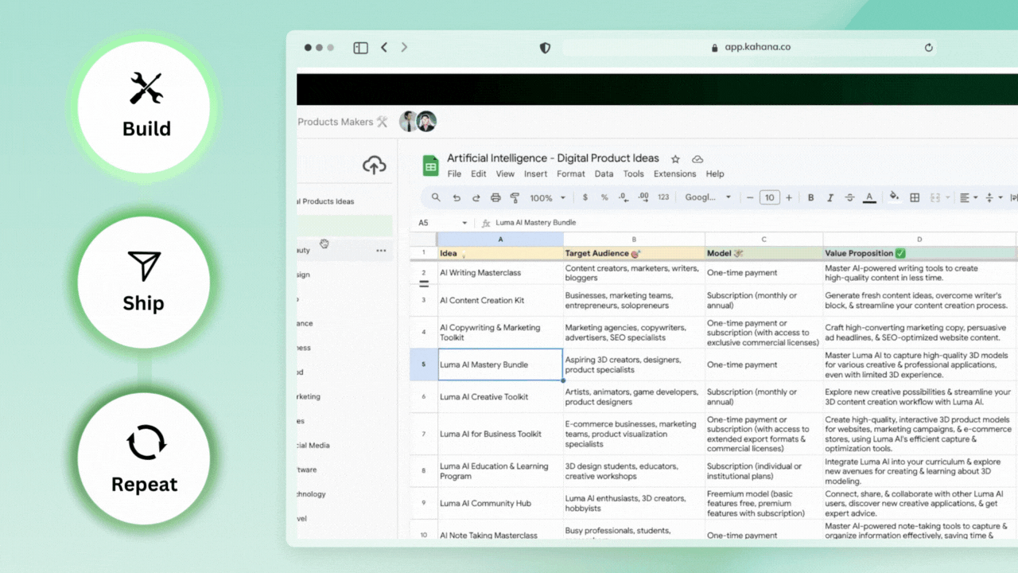
Task: Select the Luma AI Community Hub cell
Action: pyautogui.click(x=500, y=503)
